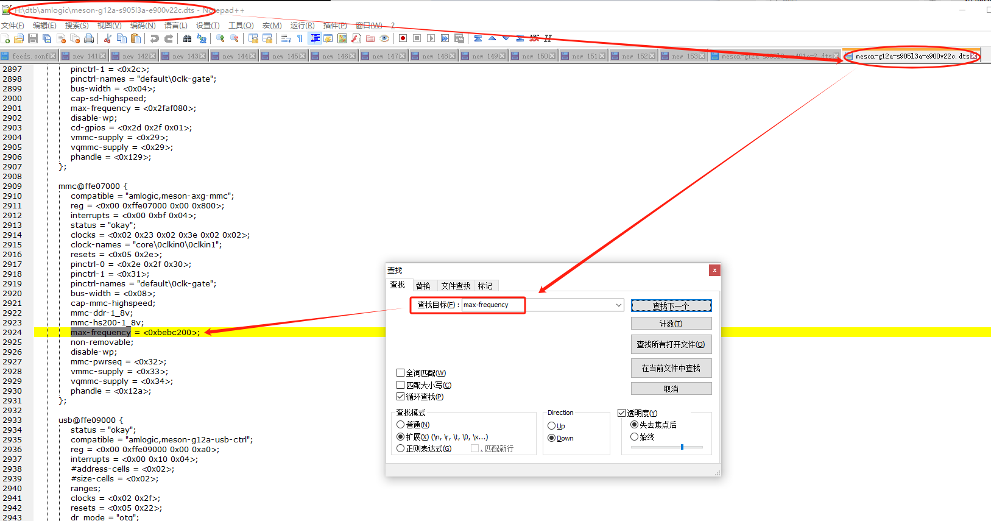Click the Zoom In magnifier icon
This screenshot has width=991, height=521.
pos(220,38)
